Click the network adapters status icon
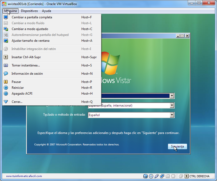Image resolution: width=217 pixels, height=181 pixels. click(162, 176)
